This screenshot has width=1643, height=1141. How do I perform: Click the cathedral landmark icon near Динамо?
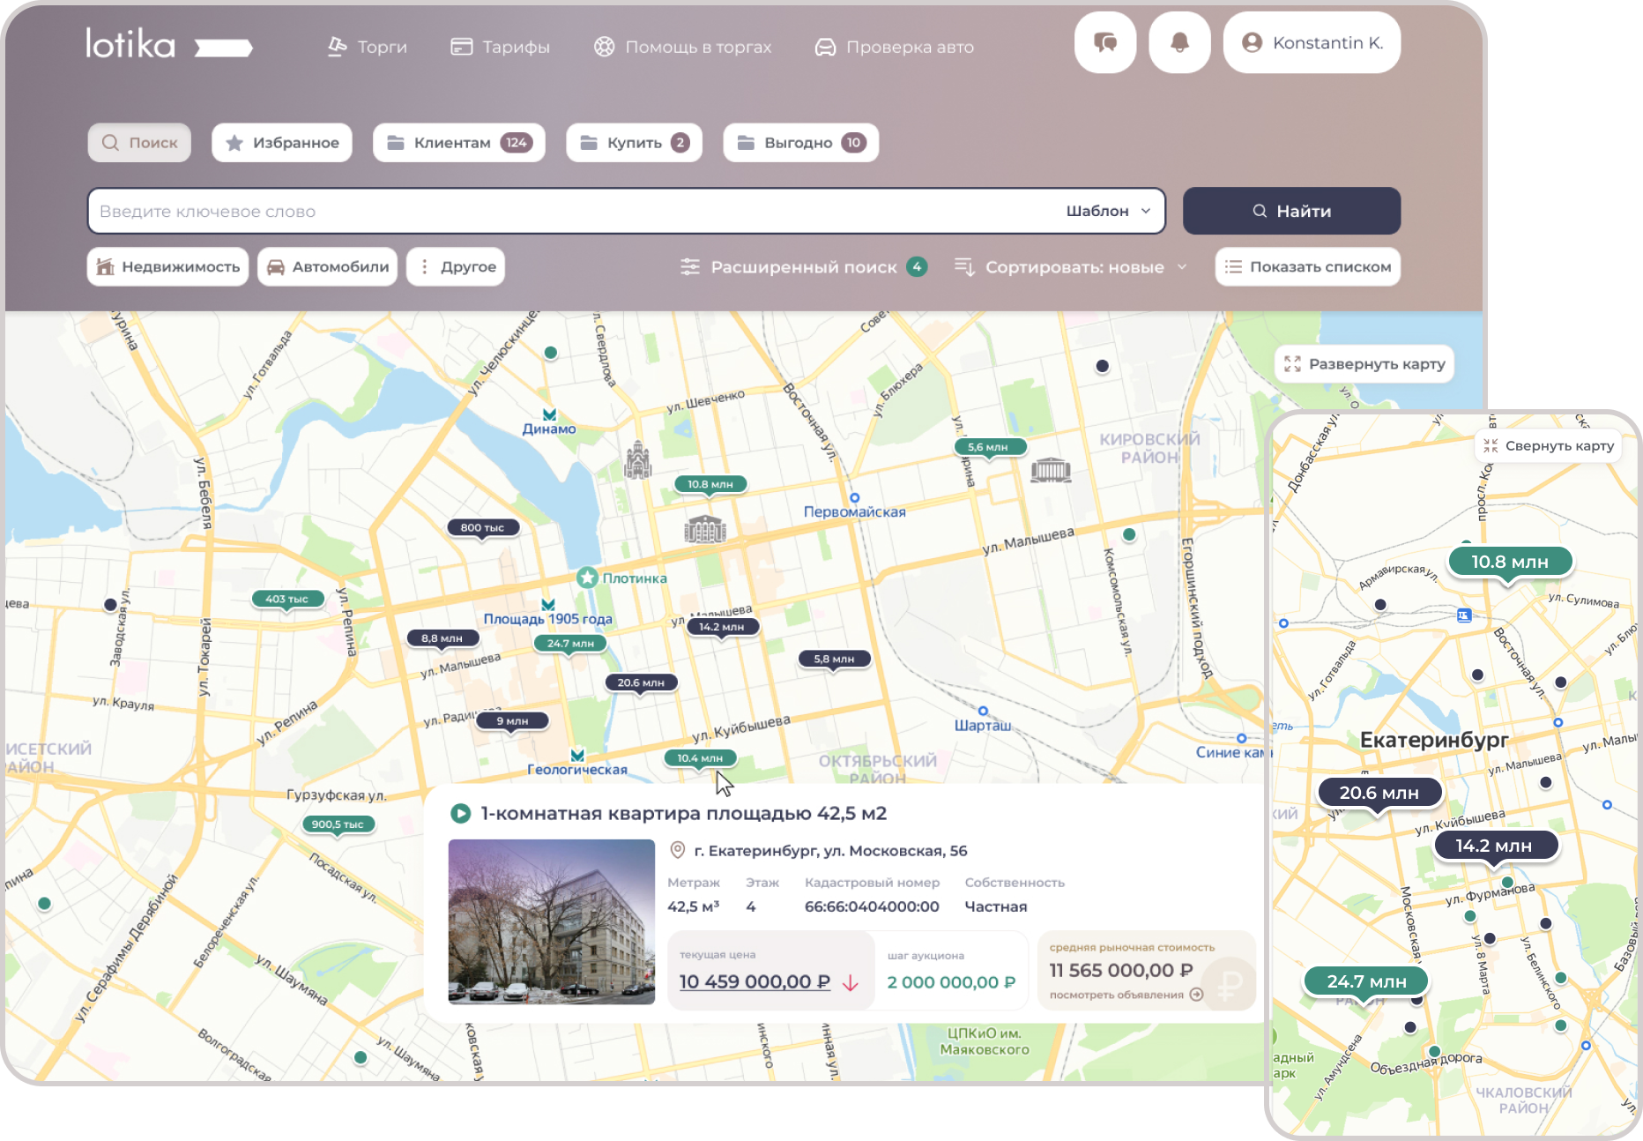(x=638, y=459)
